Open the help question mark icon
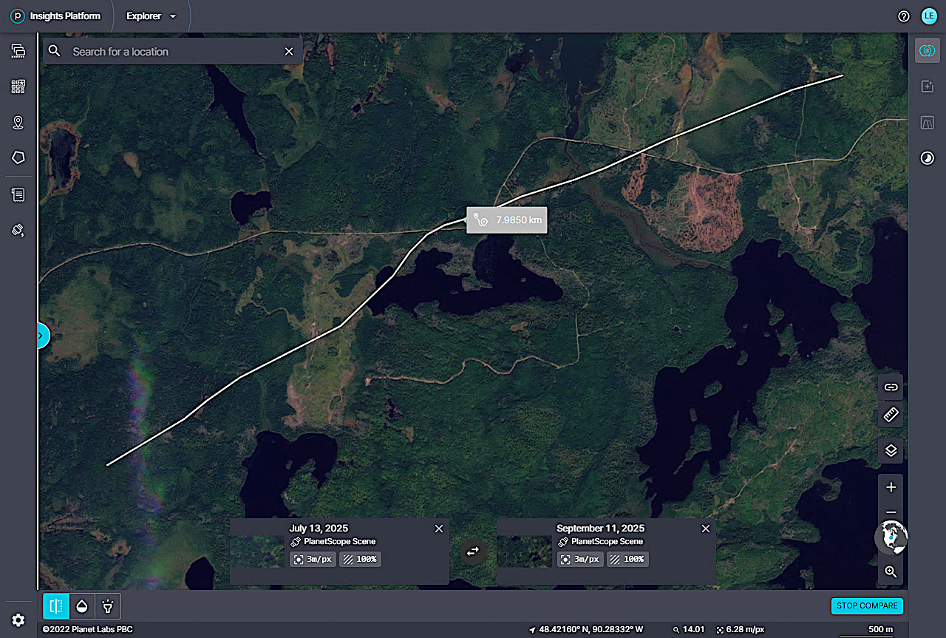The width and height of the screenshot is (946, 638). point(903,16)
